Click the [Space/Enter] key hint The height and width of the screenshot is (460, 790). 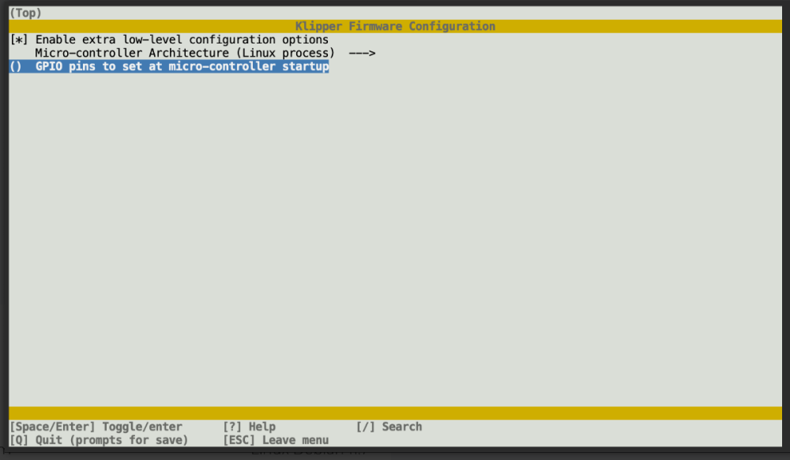click(x=52, y=427)
